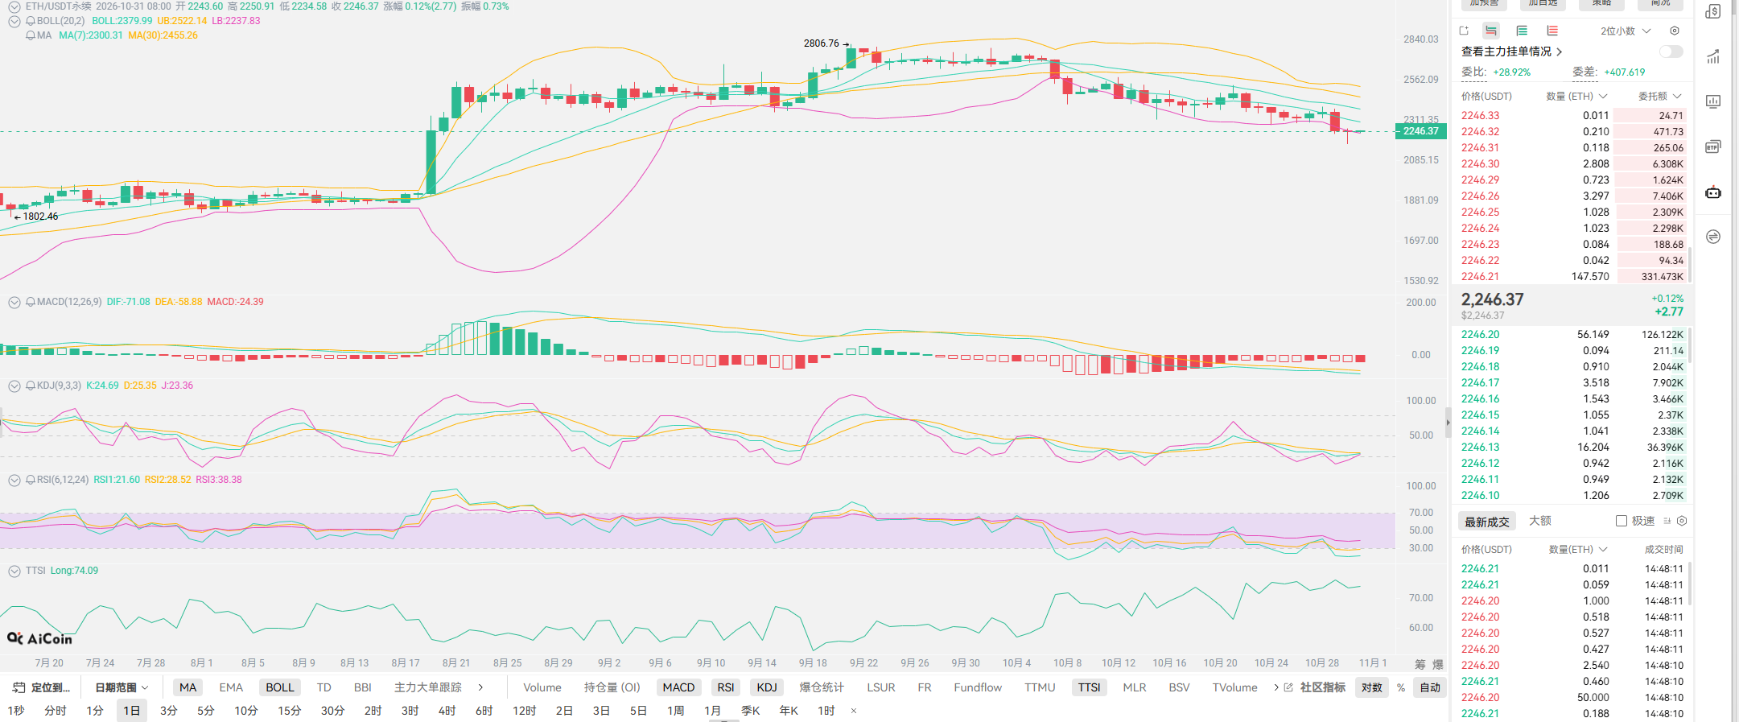Screen dimensions: 1739x722
Task: Click the 定位到 locate date icon
Action: click(x=19, y=687)
